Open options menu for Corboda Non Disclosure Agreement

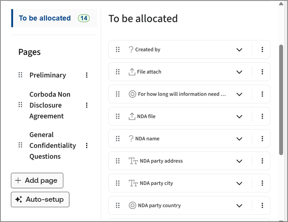click(87, 105)
